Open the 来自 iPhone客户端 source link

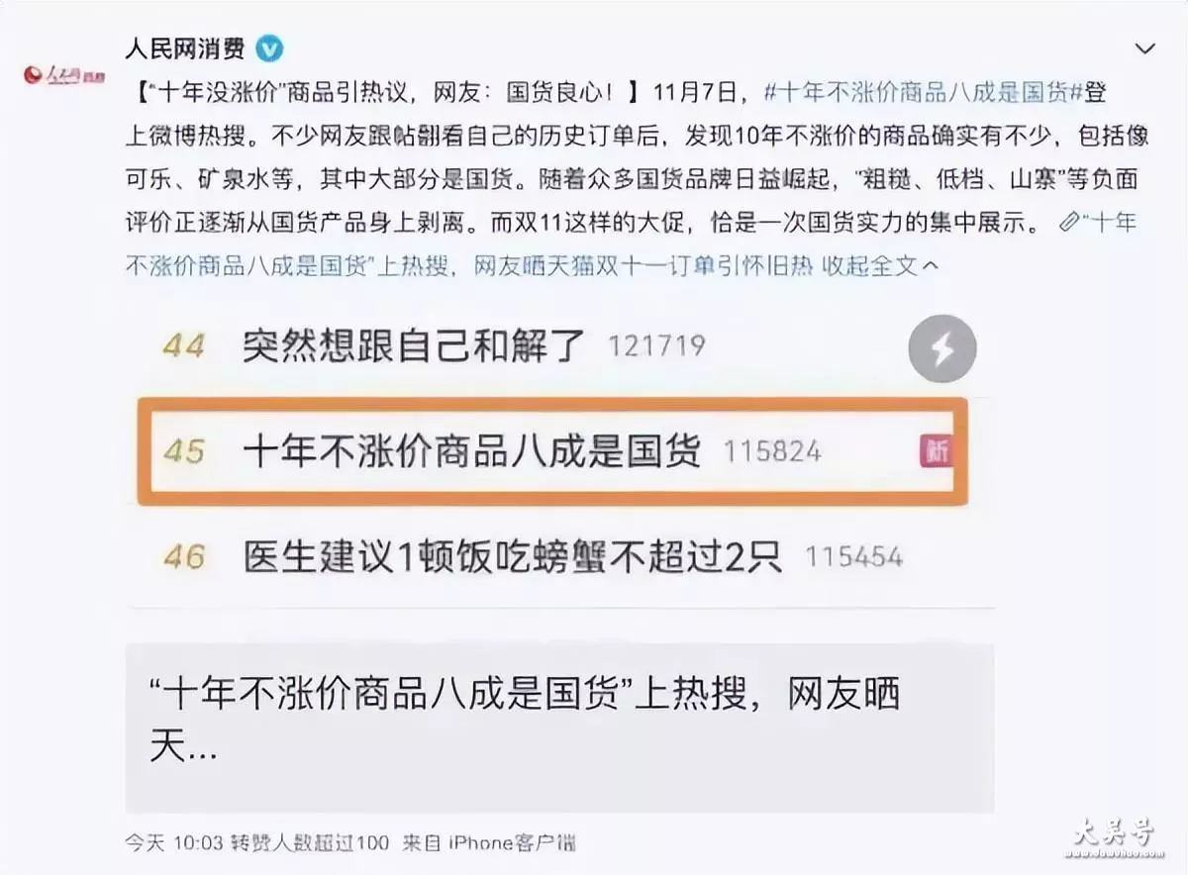(x=488, y=843)
